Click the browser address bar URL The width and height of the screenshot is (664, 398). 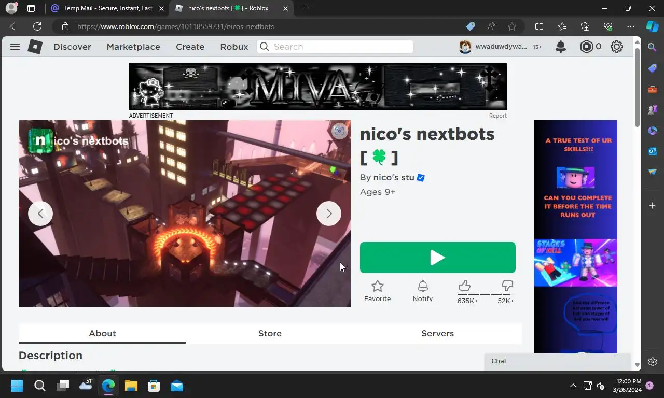click(x=175, y=26)
